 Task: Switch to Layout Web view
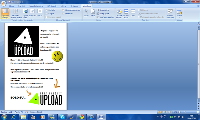[x=25, y=14]
